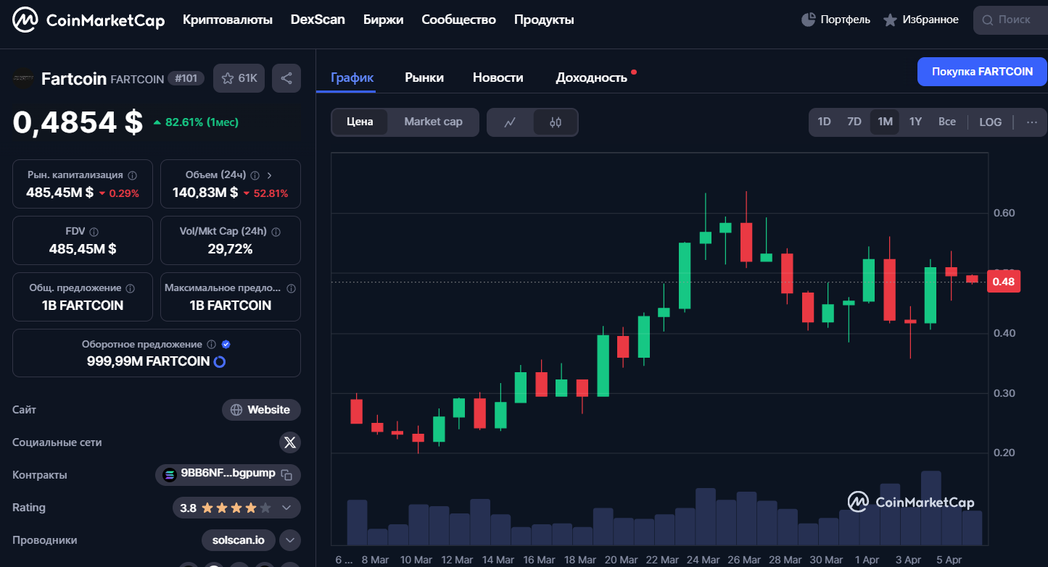The image size is (1048, 567).
Task: Click the 1 Apr date axis label
Action: coord(867,560)
